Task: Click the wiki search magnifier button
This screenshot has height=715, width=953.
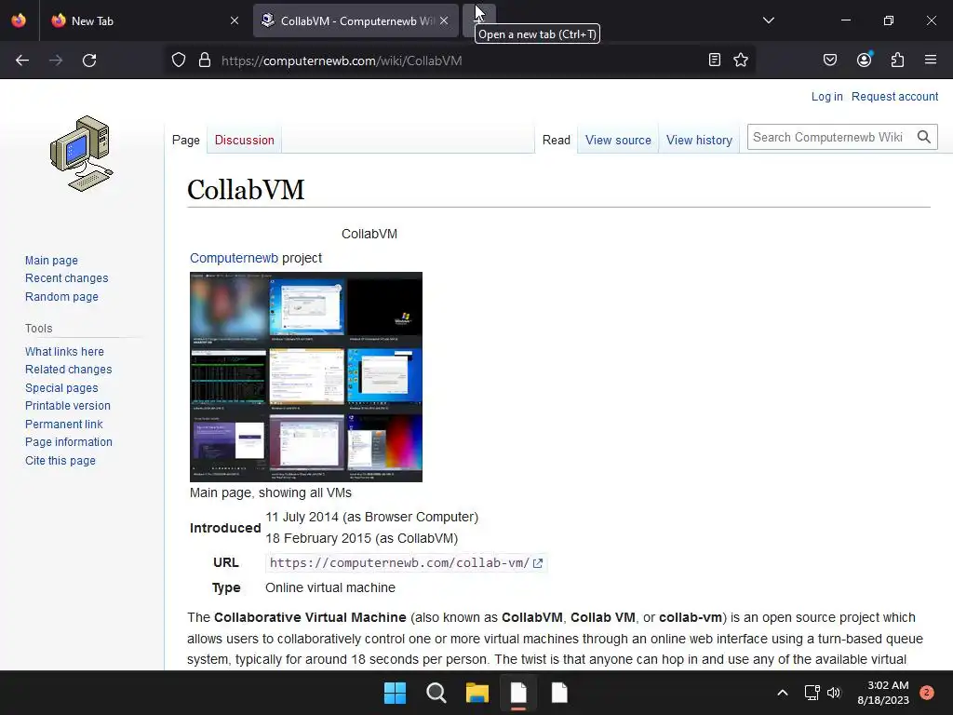Action: click(x=924, y=138)
